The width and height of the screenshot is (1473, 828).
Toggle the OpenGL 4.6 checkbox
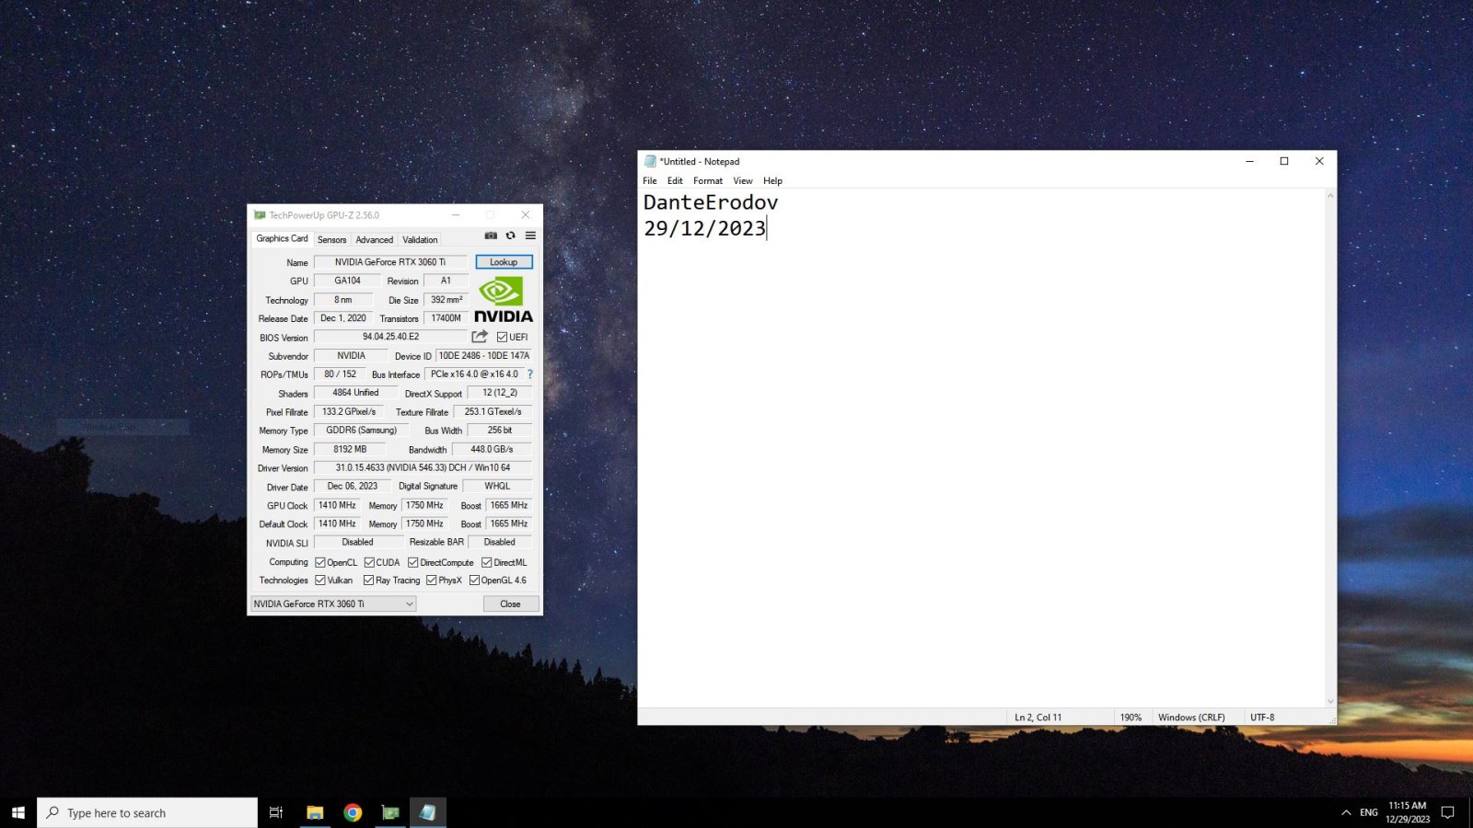click(x=475, y=581)
